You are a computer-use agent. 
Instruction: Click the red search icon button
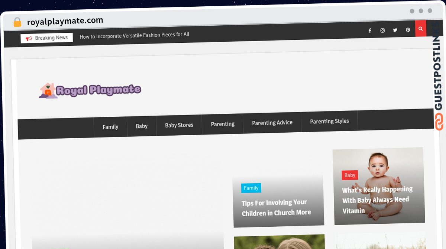point(421,29)
